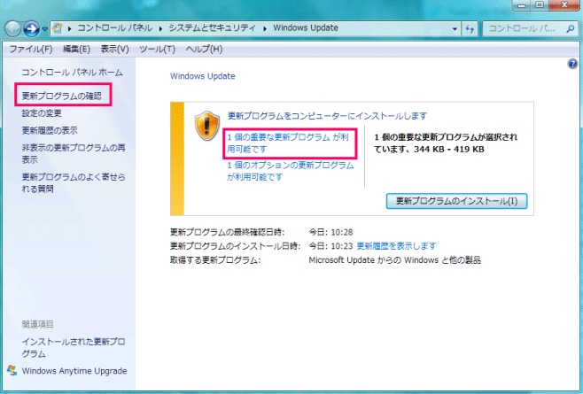583x394 pixels.
Task: Open 更新プログラムのよく寄せられる質問 link
Action: click(x=74, y=183)
